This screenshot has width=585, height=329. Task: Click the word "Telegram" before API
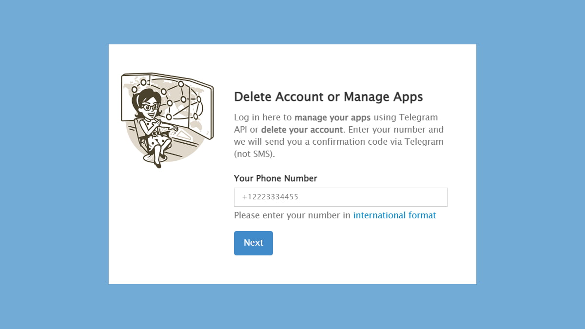click(x=418, y=117)
